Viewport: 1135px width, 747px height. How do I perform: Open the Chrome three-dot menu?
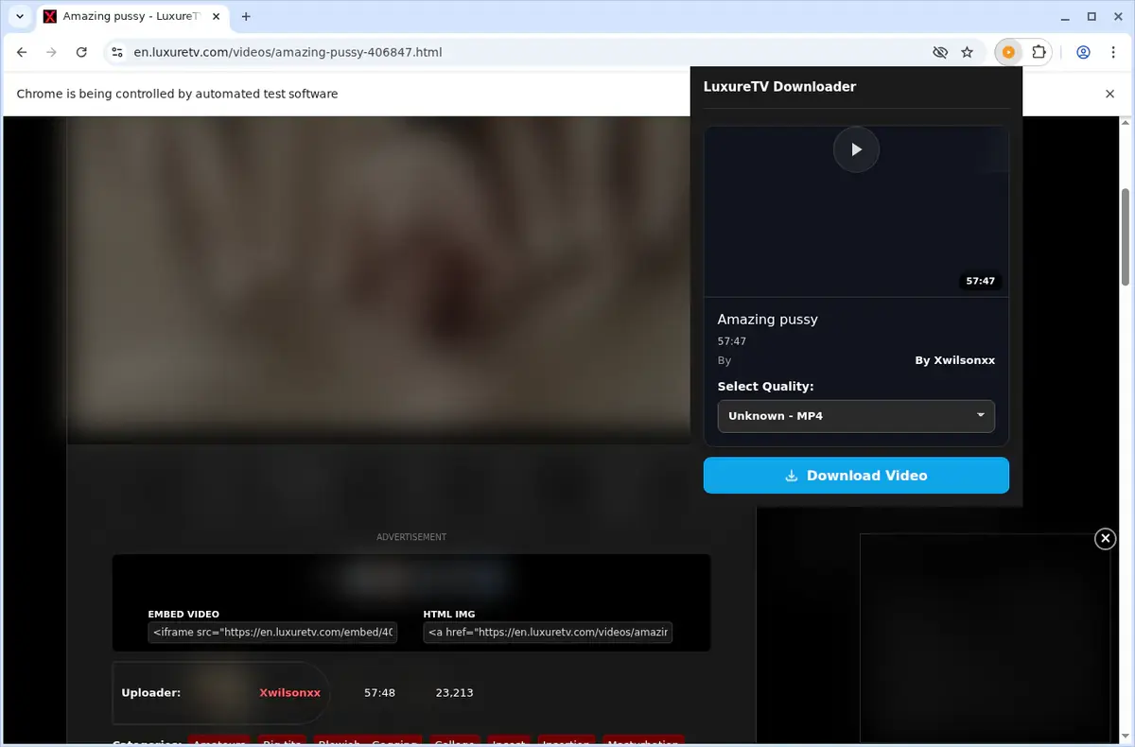pyautogui.click(x=1112, y=52)
